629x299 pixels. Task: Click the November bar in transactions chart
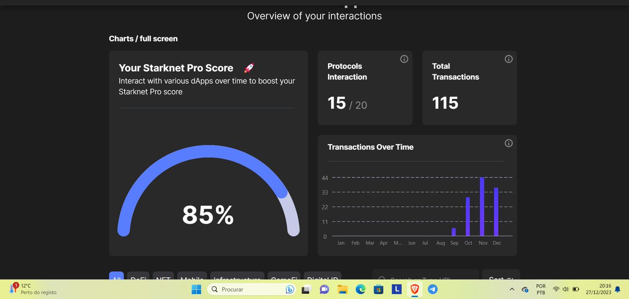(x=482, y=207)
